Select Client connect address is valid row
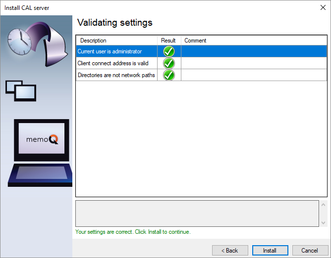The height and width of the screenshot is (258, 331). 201,63
